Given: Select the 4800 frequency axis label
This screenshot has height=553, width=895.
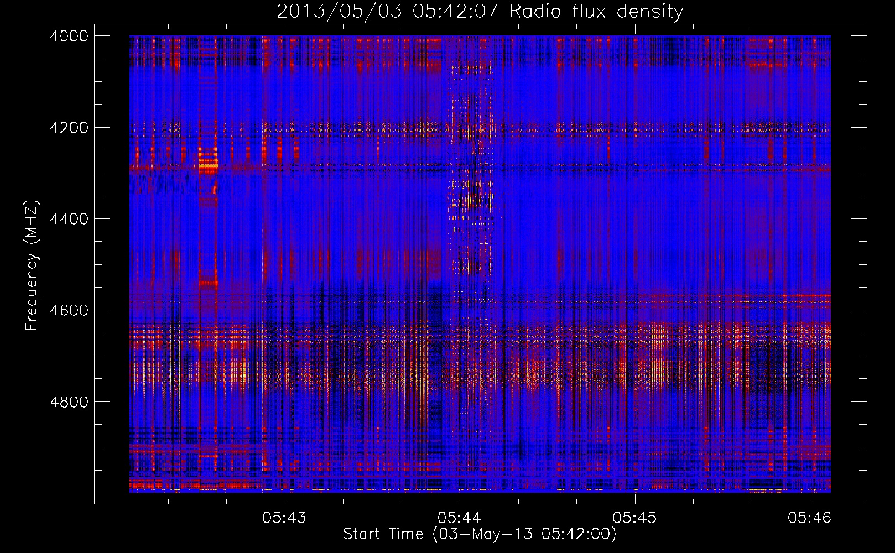Looking at the screenshot, I should pos(69,402).
